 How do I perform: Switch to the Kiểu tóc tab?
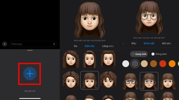coord(89,46)
